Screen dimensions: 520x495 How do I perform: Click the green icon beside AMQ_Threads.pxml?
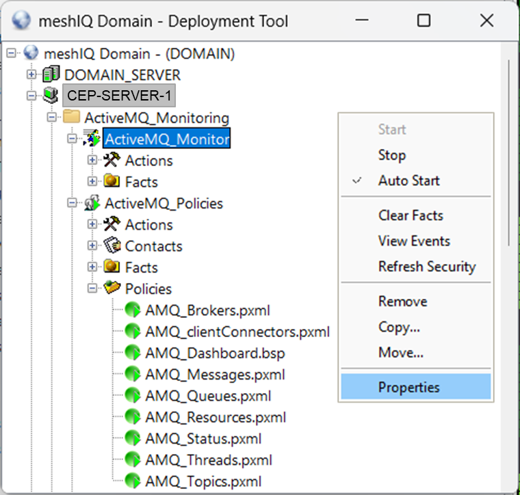133,459
